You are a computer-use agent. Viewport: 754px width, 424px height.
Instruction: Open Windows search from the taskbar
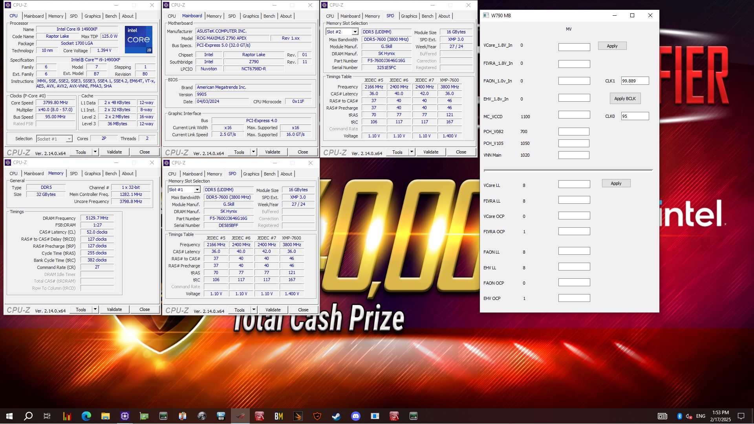point(28,416)
